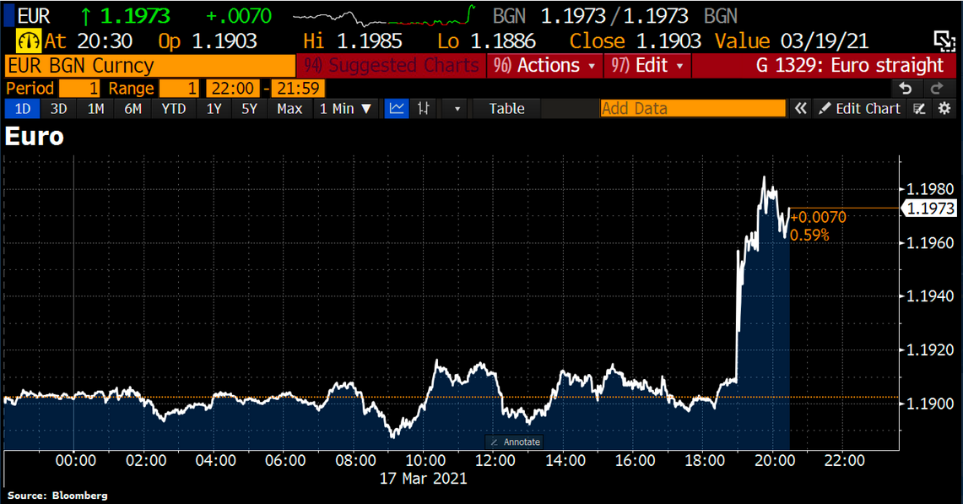This screenshot has height=504, width=963.
Task: Click the 17 Mar 2021 date label
Action: tap(423, 478)
